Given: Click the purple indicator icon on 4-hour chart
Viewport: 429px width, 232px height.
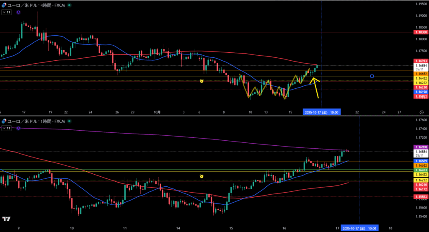Looking at the screenshot, I should [18, 13].
